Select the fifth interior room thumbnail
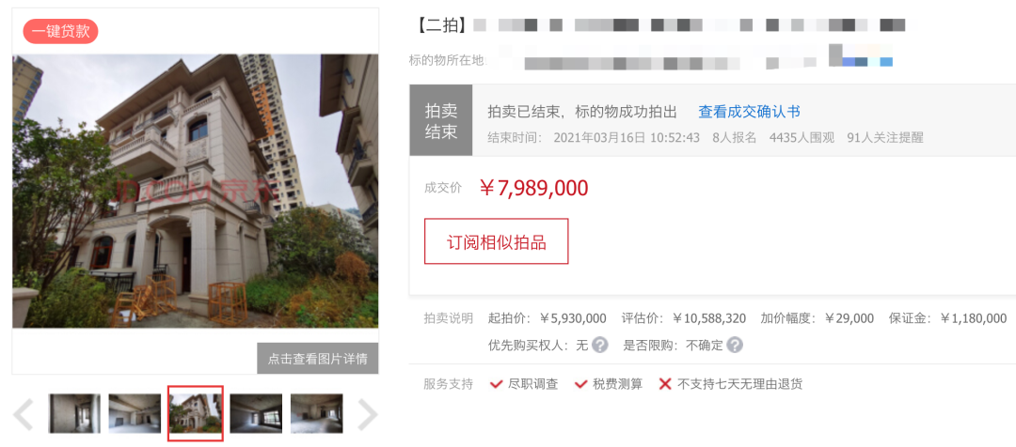The width and height of the screenshot is (1016, 447). (x=316, y=413)
